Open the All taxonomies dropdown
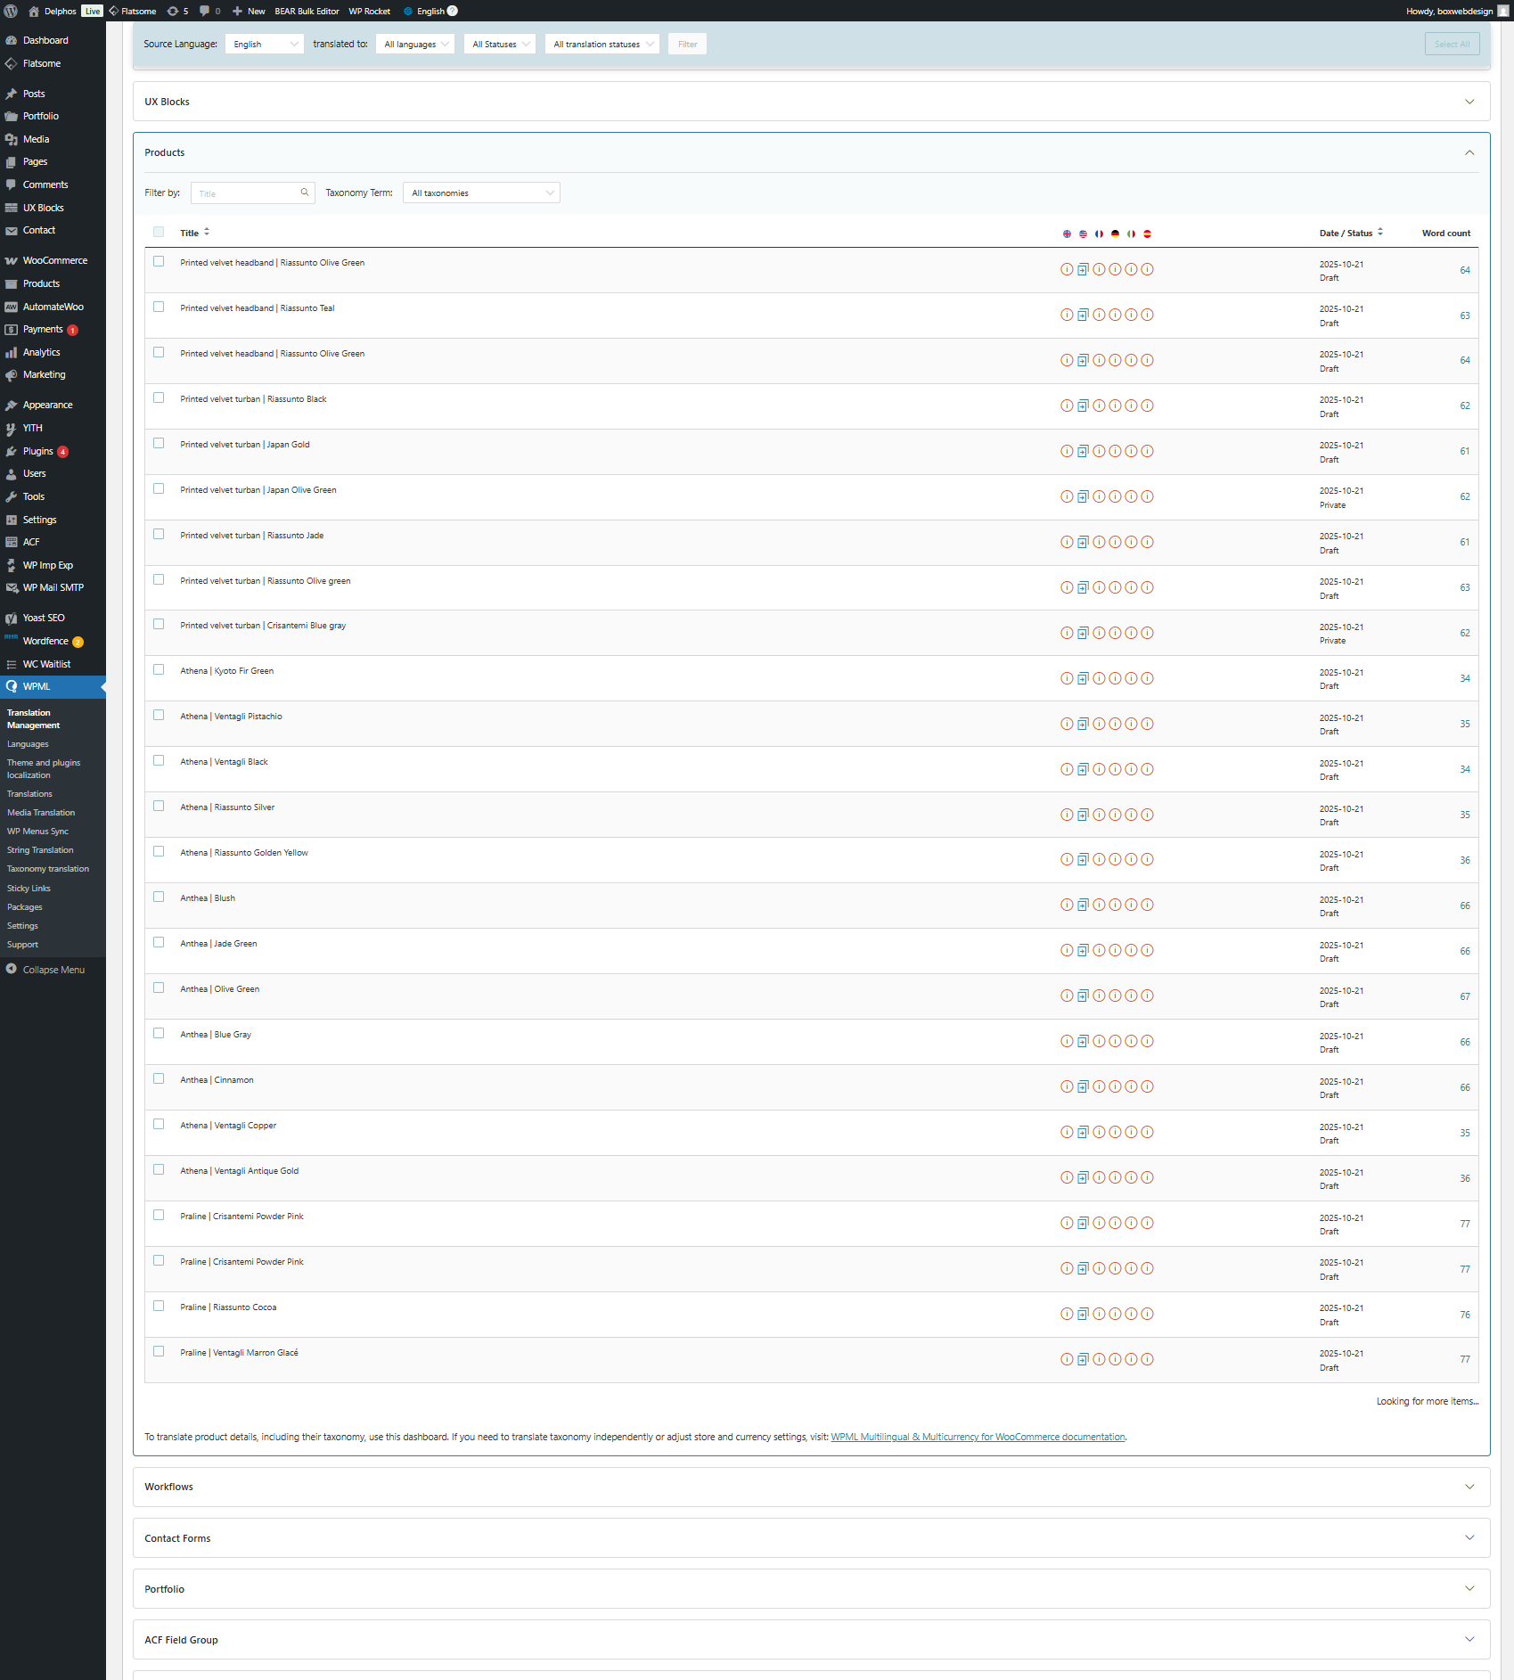1514x1680 pixels. pyautogui.click(x=481, y=193)
